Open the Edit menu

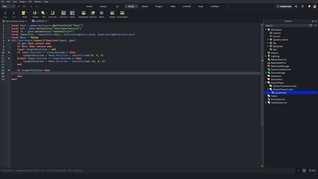pos(8,1)
